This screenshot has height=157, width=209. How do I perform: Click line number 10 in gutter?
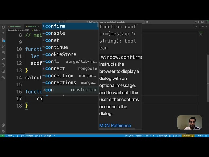19,49
